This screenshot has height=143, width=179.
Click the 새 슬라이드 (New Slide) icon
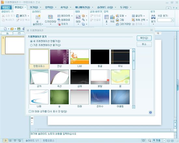[x=38, y=17]
